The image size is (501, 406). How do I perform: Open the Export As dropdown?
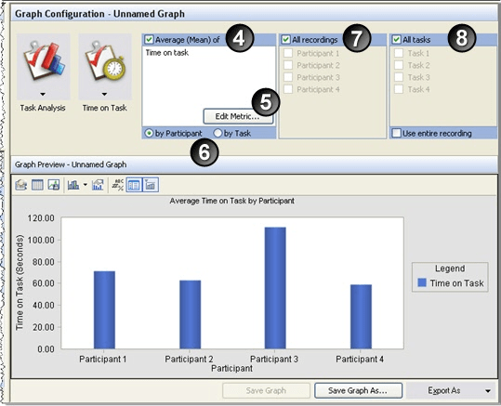[x=451, y=390]
